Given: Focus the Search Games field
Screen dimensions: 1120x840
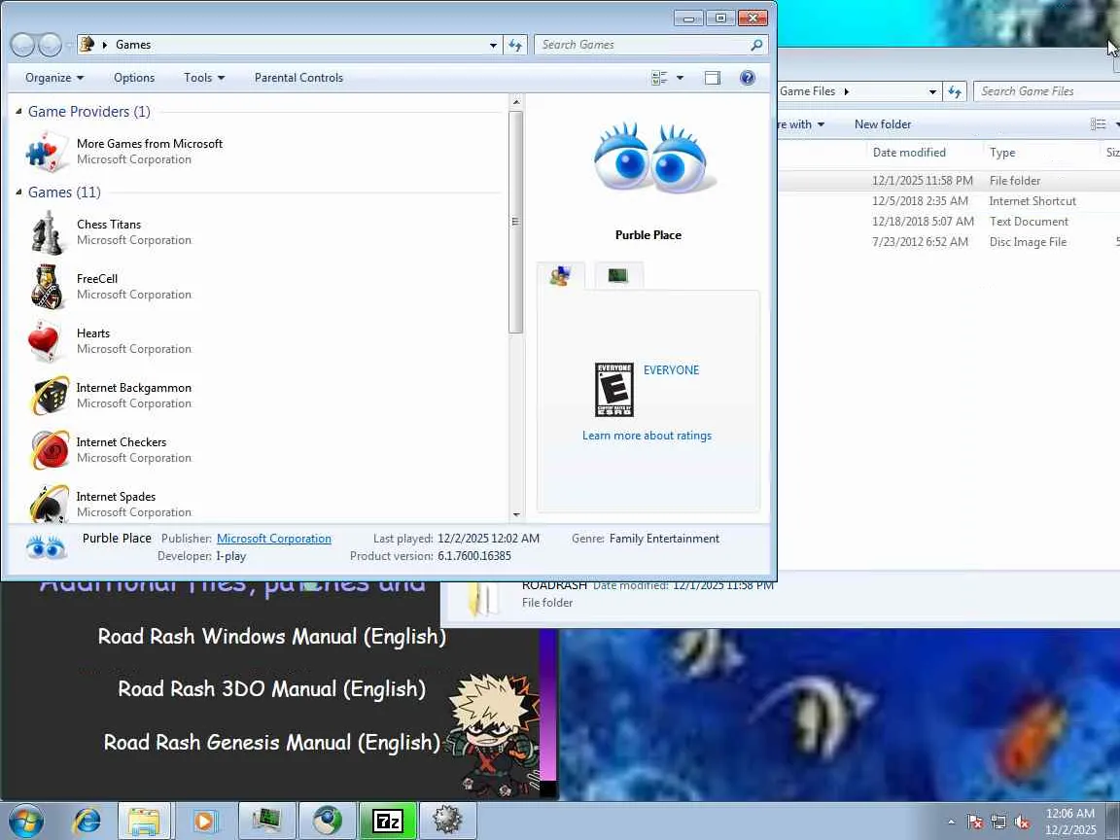Looking at the screenshot, I should (642, 45).
